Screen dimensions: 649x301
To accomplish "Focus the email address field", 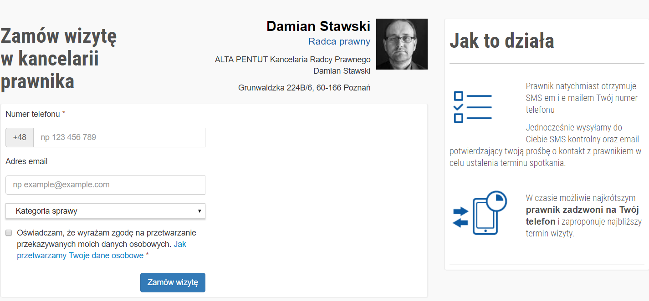I will 105,185.
